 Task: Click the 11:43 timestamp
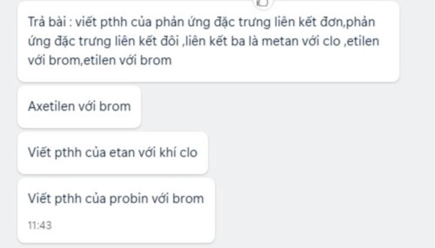(40, 225)
